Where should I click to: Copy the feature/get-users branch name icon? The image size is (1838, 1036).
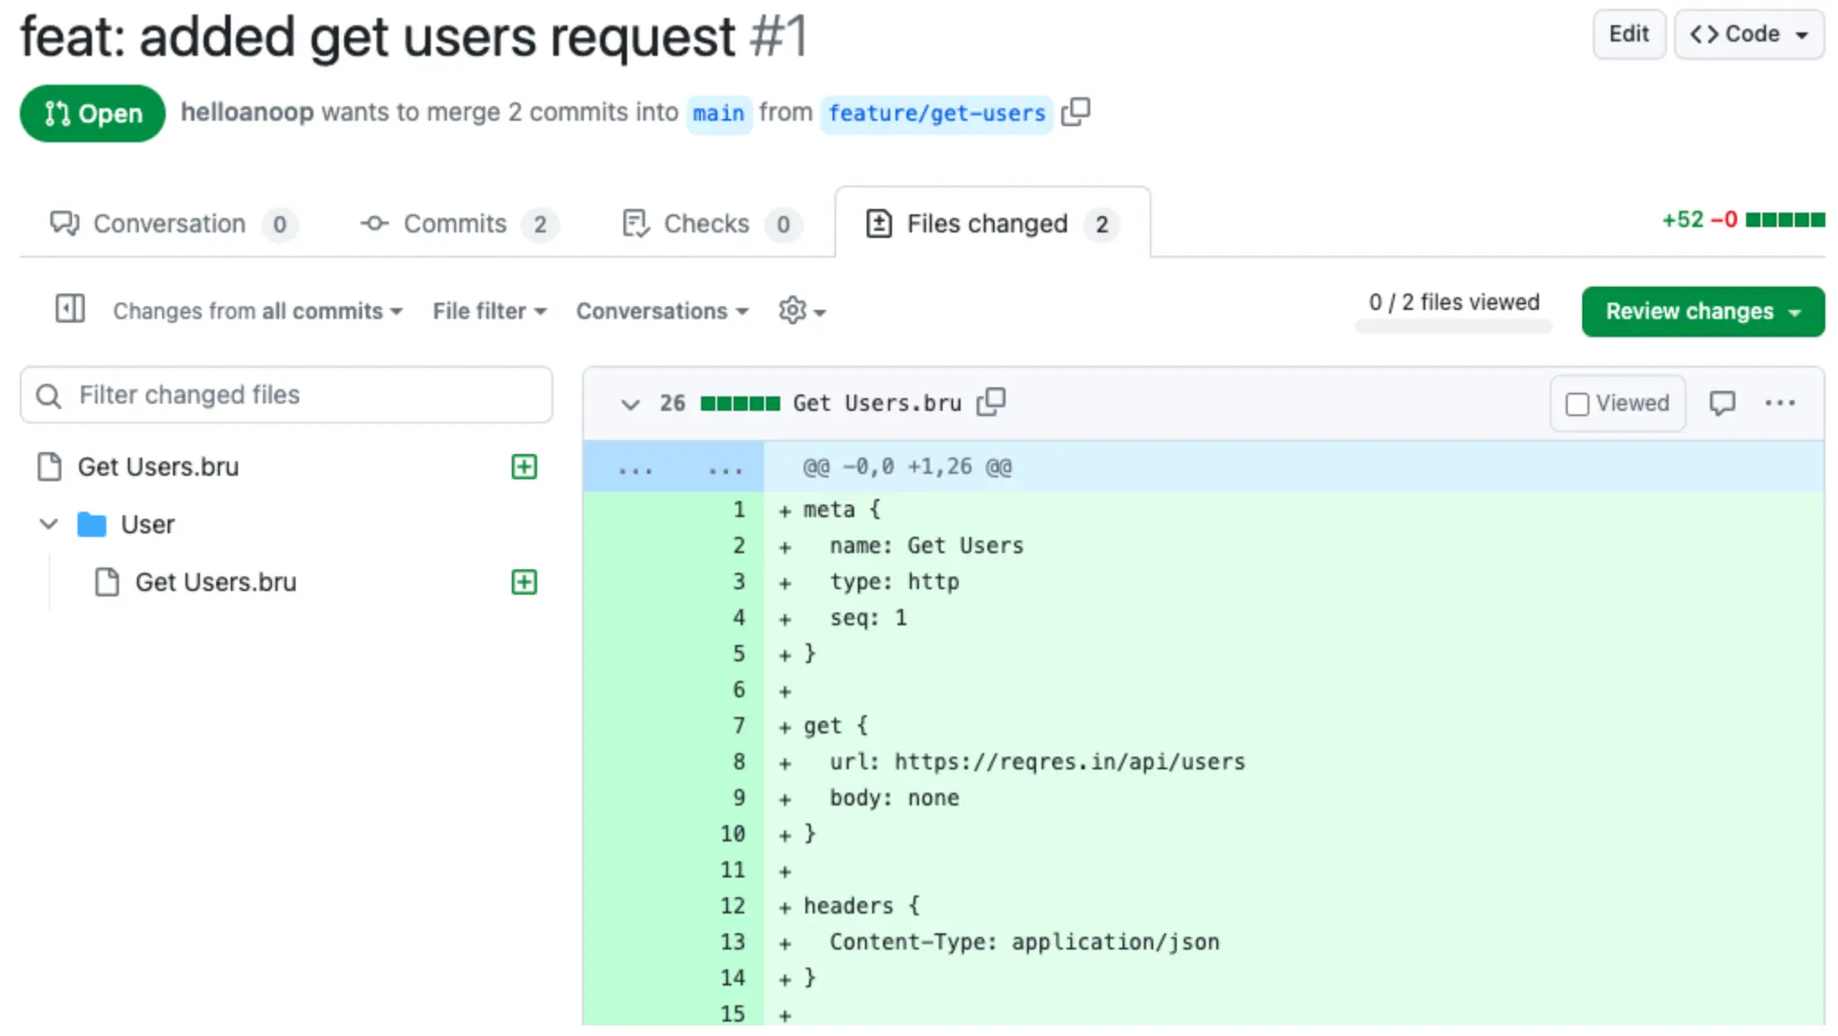(1076, 113)
